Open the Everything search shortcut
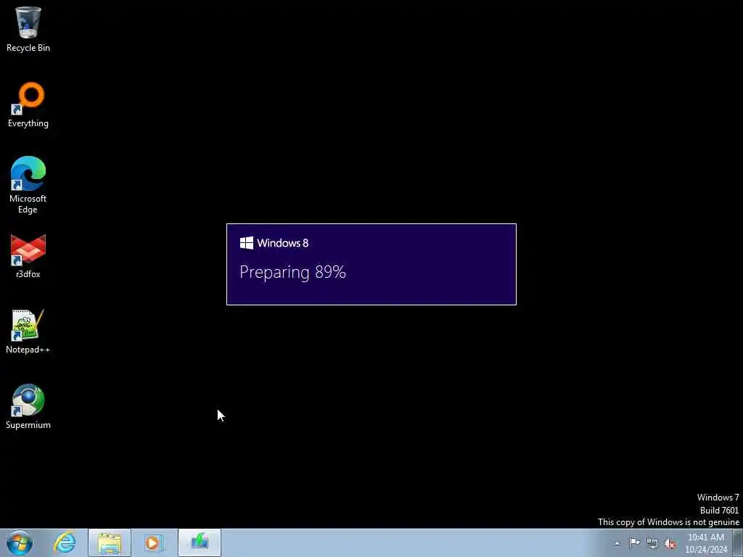 [x=28, y=104]
